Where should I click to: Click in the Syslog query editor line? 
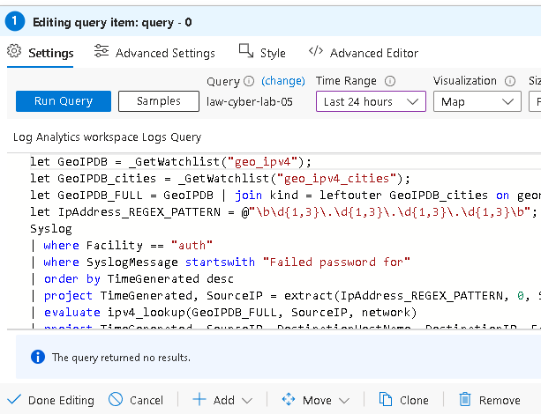tap(51, 229)
